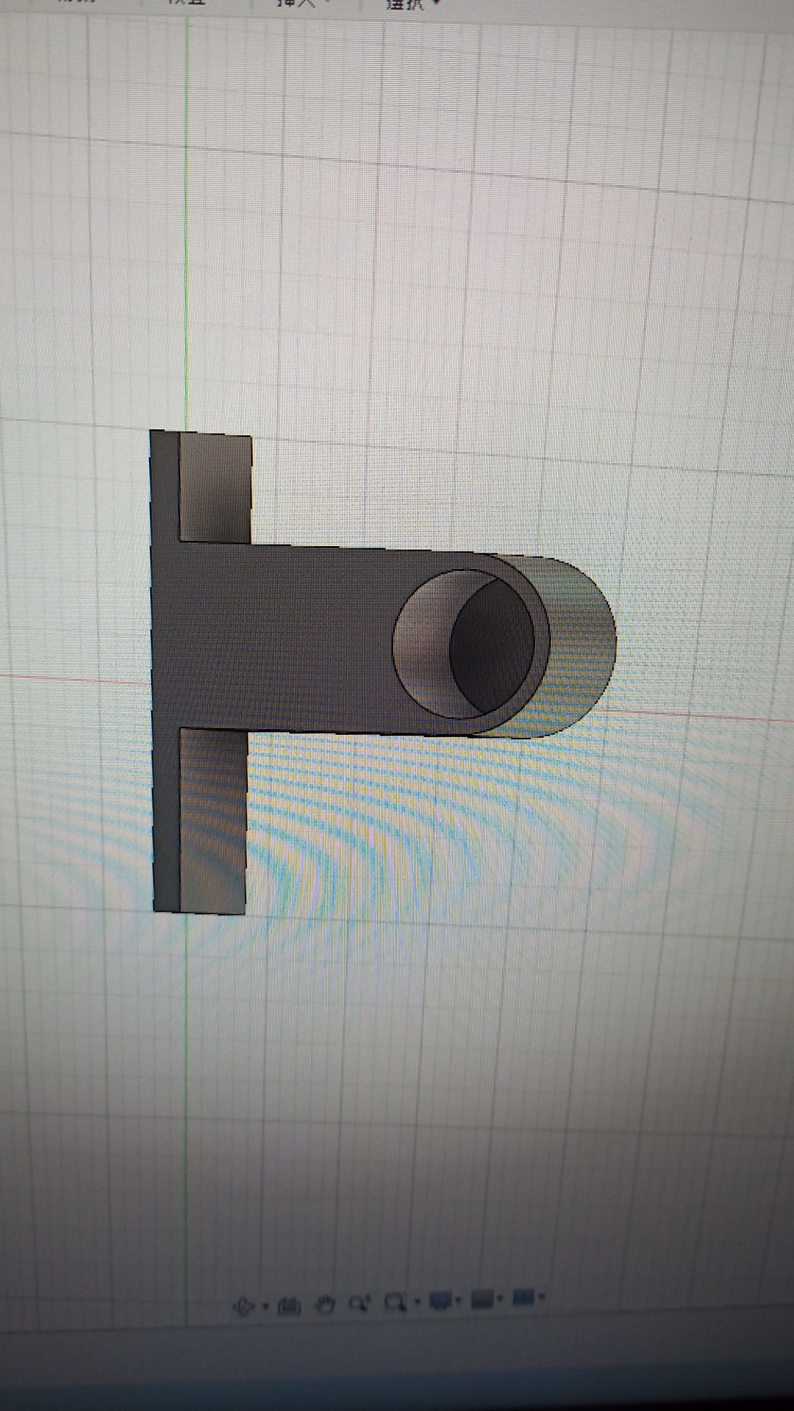Open the Display Settings monitor icon
The image size is (794, 1411).
pos(440,1299)
